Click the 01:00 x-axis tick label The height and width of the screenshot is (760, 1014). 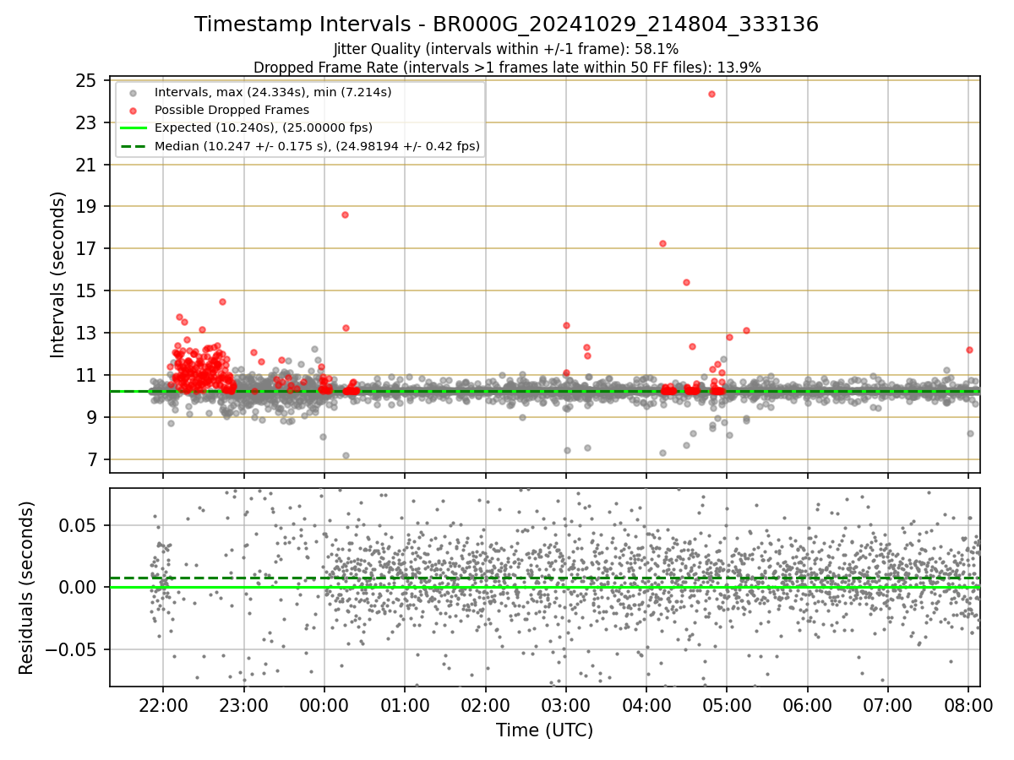click(x=405, y=704)
